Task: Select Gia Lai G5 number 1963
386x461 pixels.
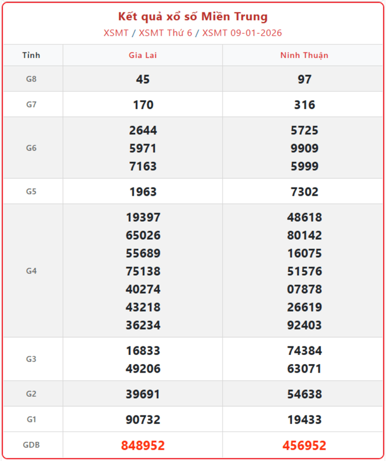Action: pyautogui.click(x=143, y=192)
